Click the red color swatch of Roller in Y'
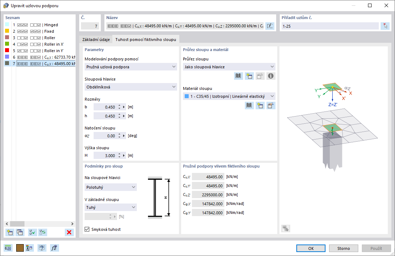The width and height of the screenshot is (395, 256). point(7,50)
